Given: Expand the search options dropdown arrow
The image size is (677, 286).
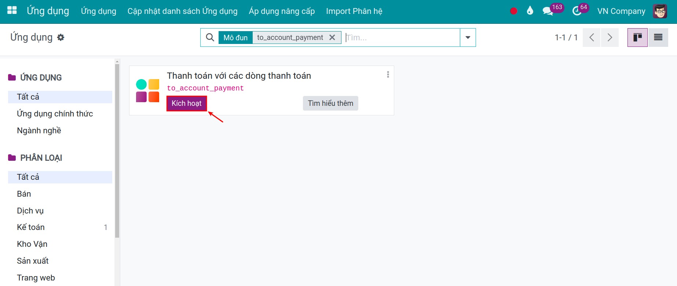Looking at the screenshot, I should pyautogui.click(x=468, y=37).
